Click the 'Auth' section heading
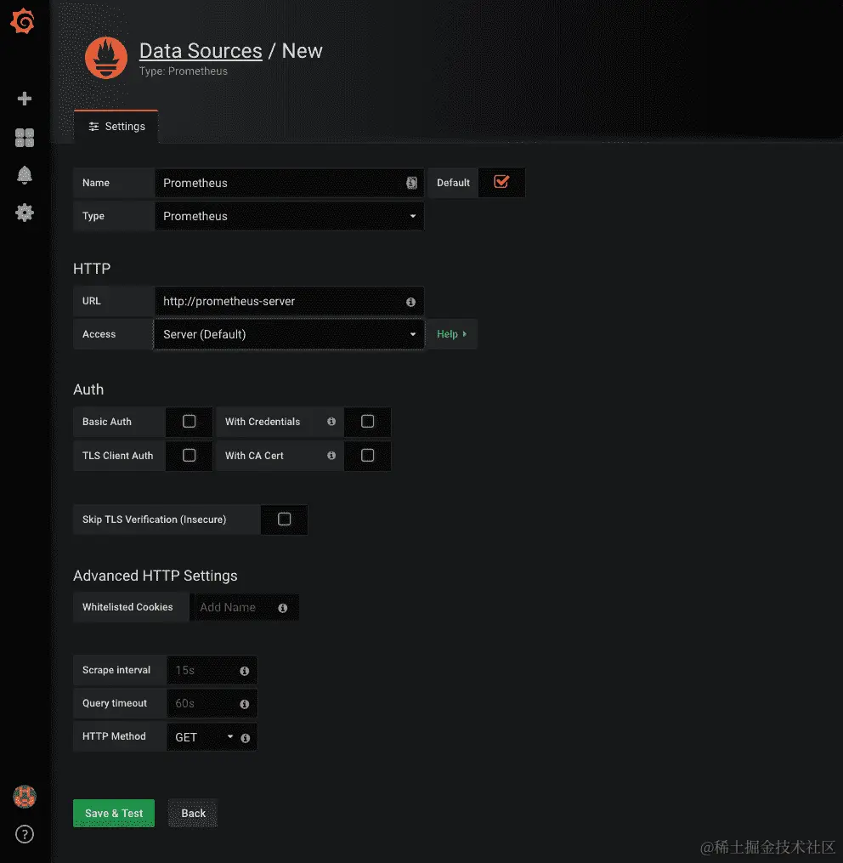Image resolution: width=843 pixels, height=863 pixels. pyautogui.click(x=88, y=389)
